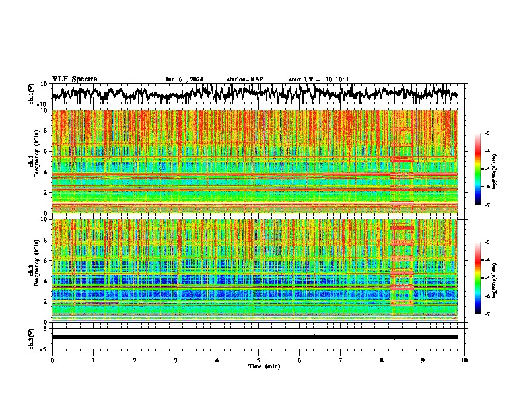Screen dimensions: 523x404
Task: Click the "1" tick on the time axis
Action: pos(93,360)
